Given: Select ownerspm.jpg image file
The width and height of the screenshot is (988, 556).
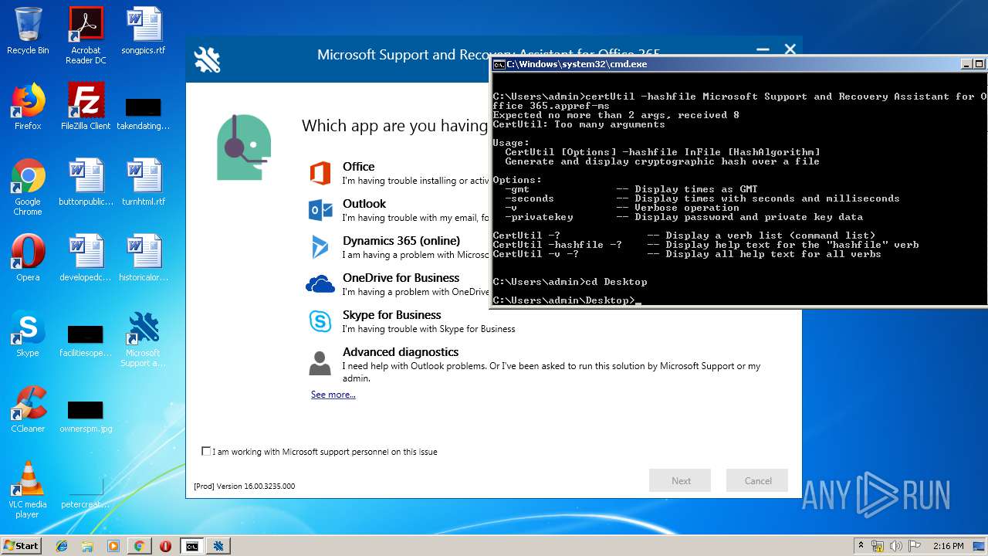Looking at the screenshot, I should pos(86,417).
